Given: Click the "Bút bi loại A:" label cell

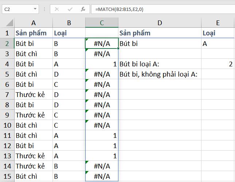Looking at the screenshot, I should [160, 64].
